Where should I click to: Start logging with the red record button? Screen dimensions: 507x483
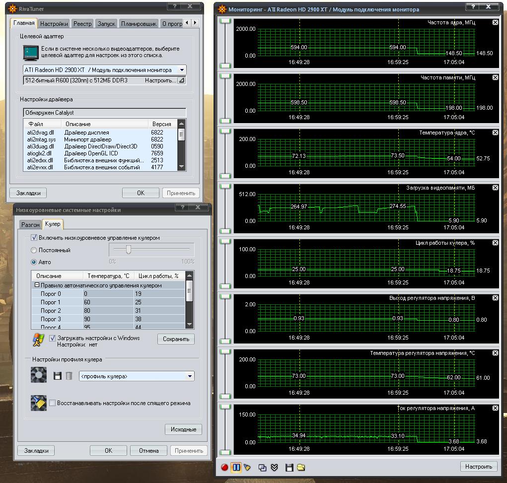click(x=224, y=468)
